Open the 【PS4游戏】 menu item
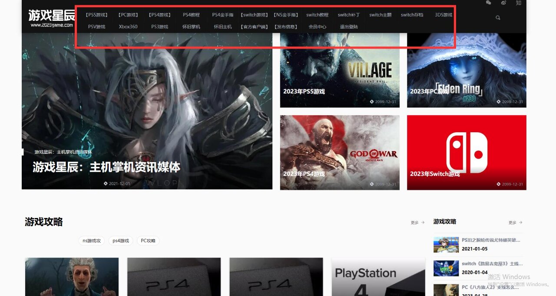 160,15
